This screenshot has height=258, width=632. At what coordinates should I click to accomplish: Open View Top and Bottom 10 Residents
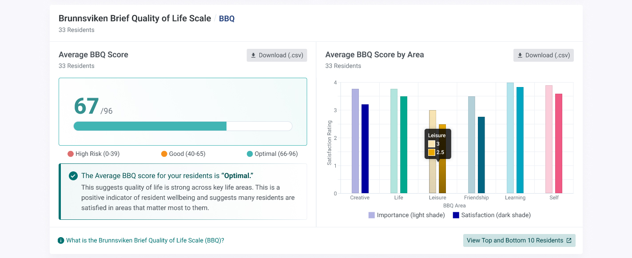519,240
